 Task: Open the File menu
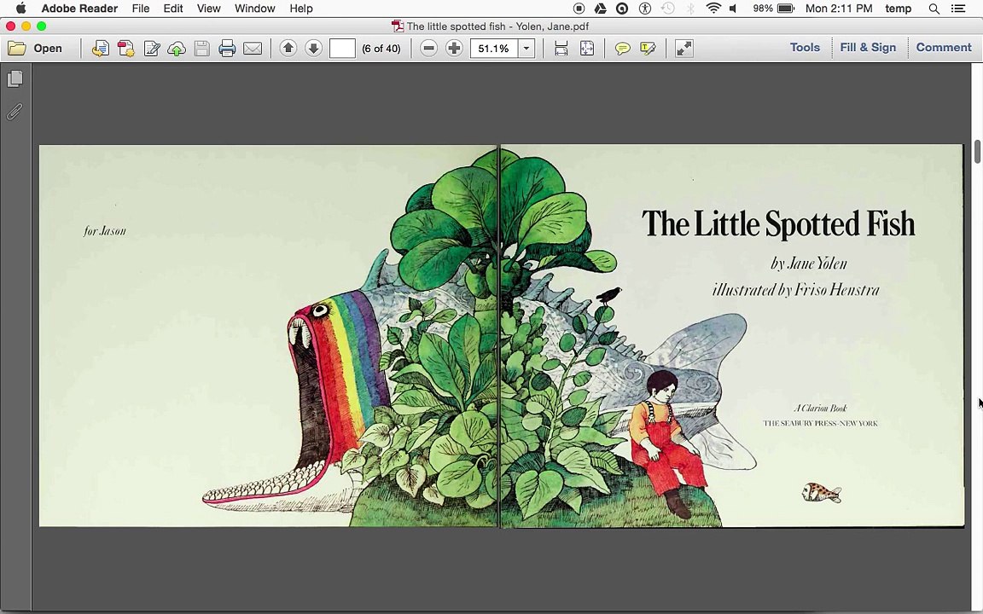[x=141, y=9]
